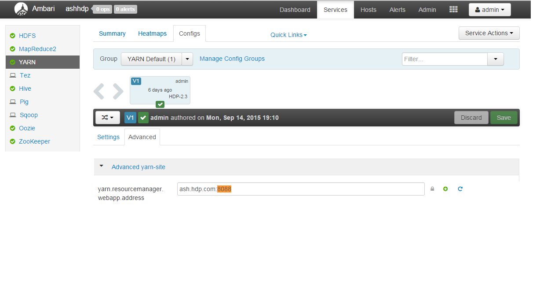The image size is (540, 281).
Task: Click yarn.resourcemanager.webapp.address value field
Action: coord(301,189)
